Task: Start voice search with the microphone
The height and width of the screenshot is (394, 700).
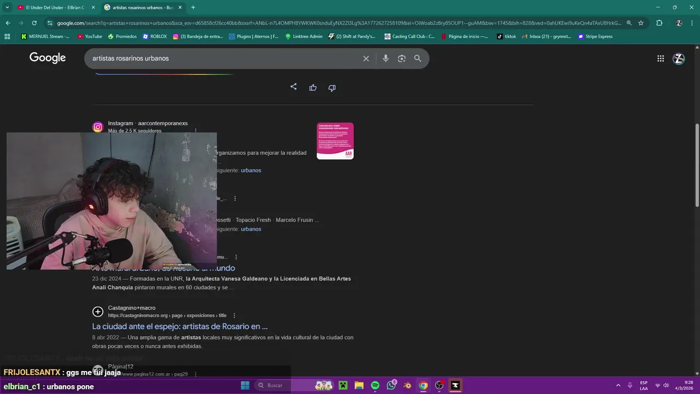Action: click(x=386, y=59)
